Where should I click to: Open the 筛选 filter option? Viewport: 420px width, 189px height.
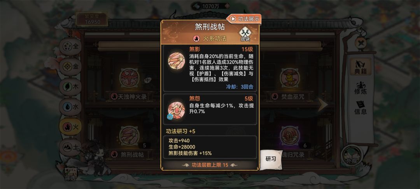click(70, 174)
